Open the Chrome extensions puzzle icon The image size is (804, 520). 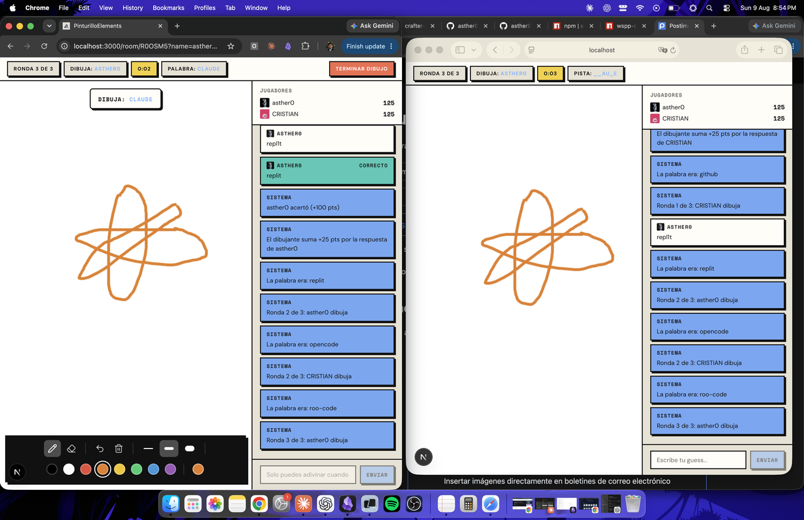(x=305, y=46)
